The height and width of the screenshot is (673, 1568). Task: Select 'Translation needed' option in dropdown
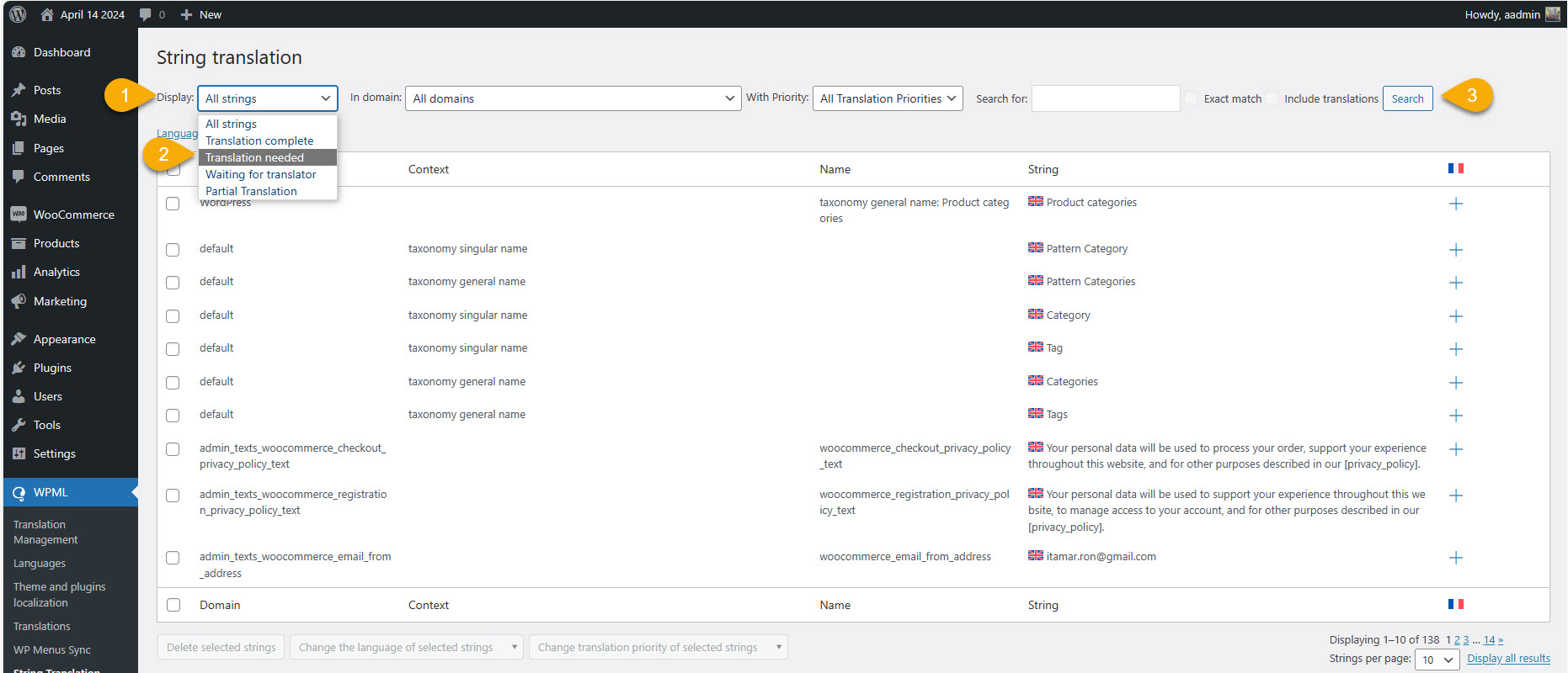[x=268, y=157]
